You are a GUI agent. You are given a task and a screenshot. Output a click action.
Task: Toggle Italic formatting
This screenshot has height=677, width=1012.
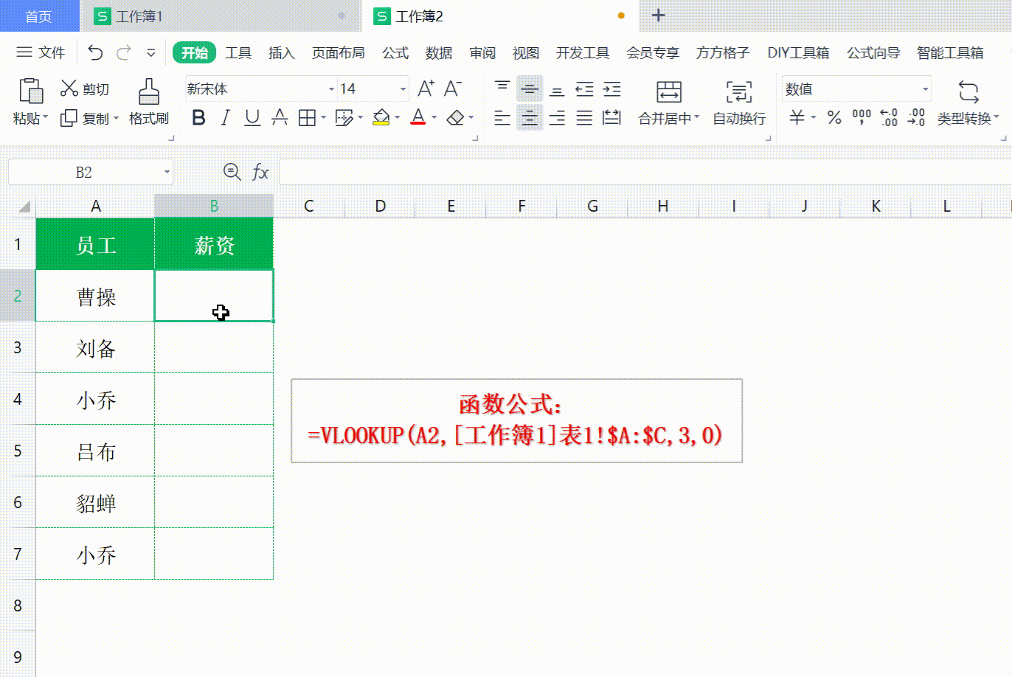click(226, 117)
